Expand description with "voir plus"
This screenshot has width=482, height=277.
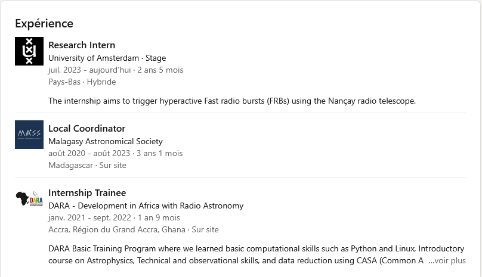[x=447, y=260]
